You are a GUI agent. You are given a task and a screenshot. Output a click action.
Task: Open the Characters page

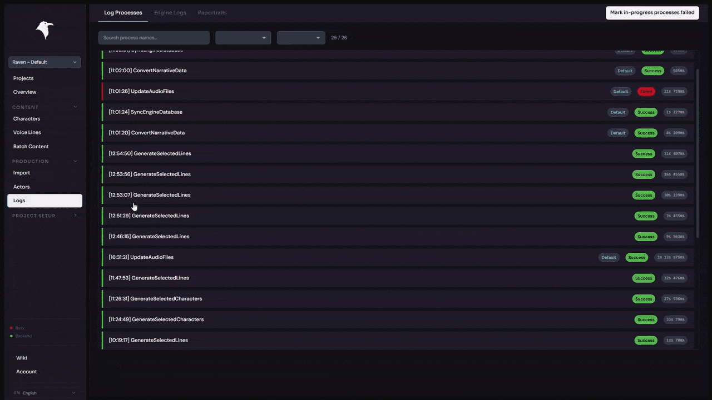[27, 119]
